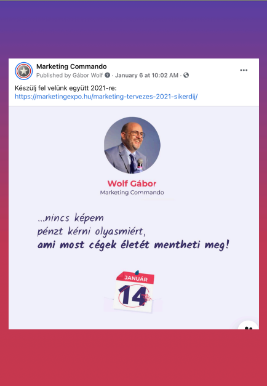Click the bold "ami most cégek életét" text

94,245
